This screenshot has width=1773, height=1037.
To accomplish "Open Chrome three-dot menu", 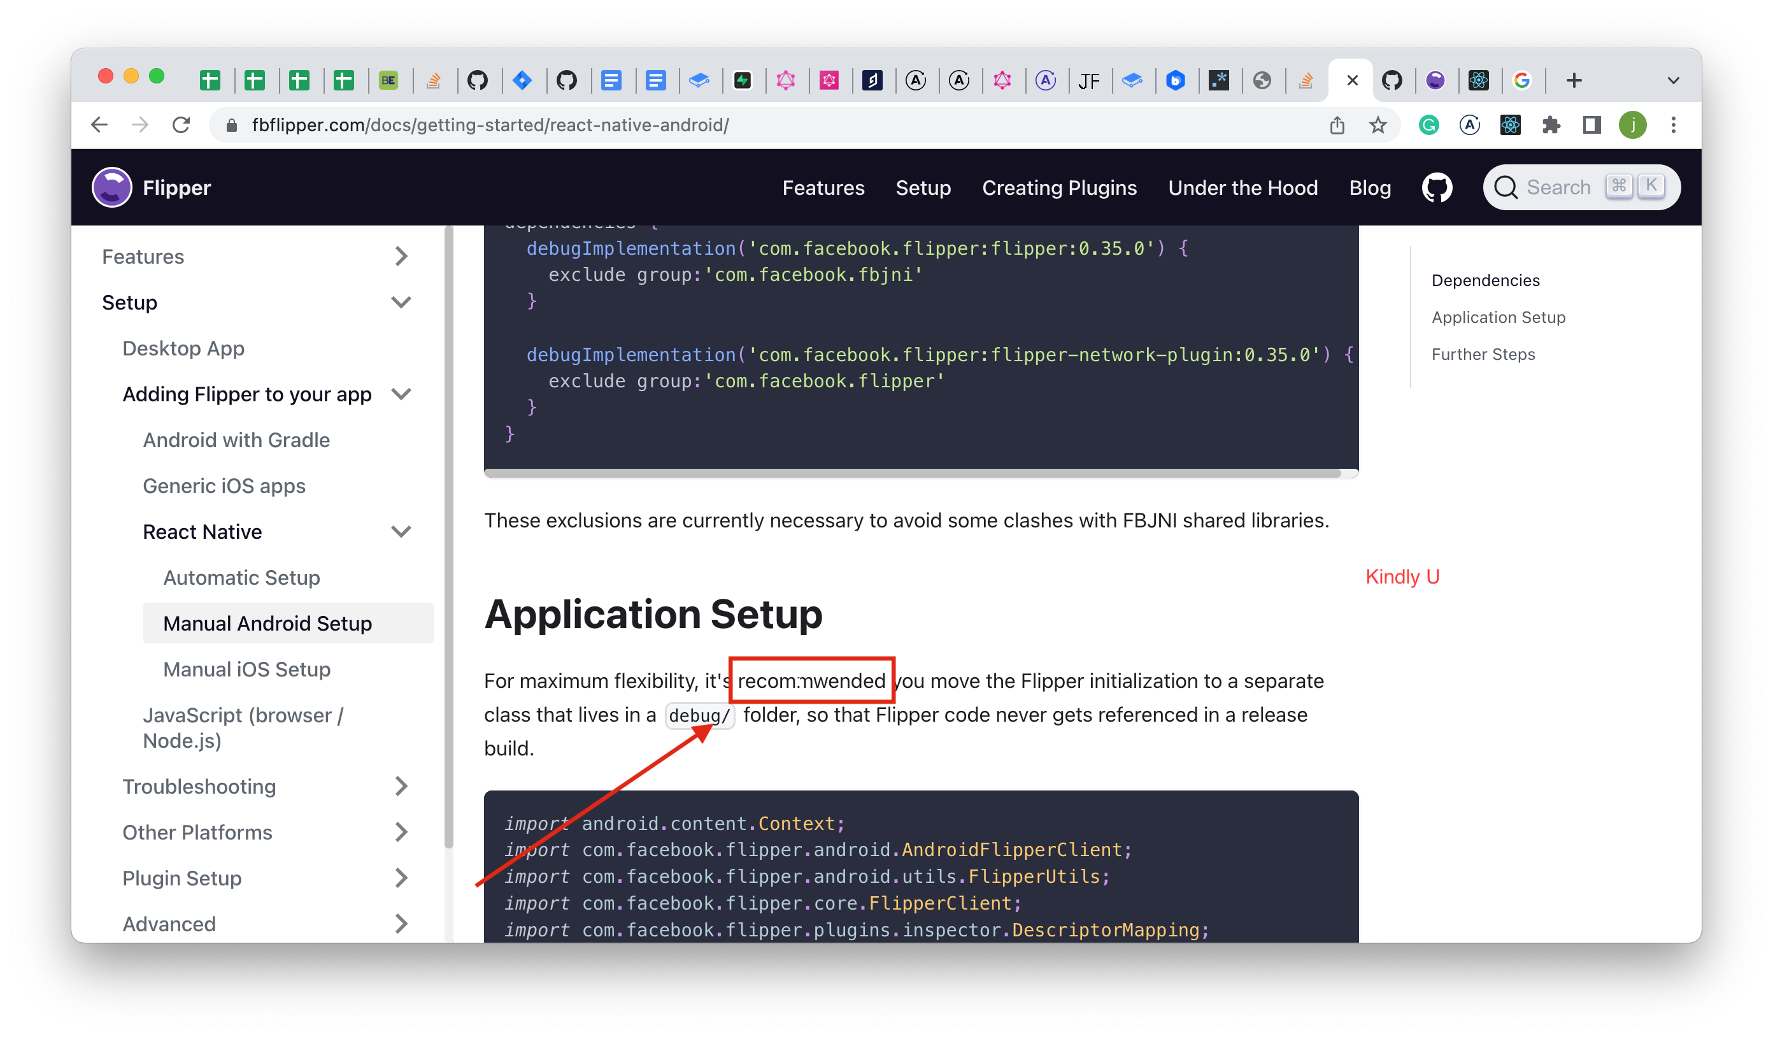I will 1673,125.
